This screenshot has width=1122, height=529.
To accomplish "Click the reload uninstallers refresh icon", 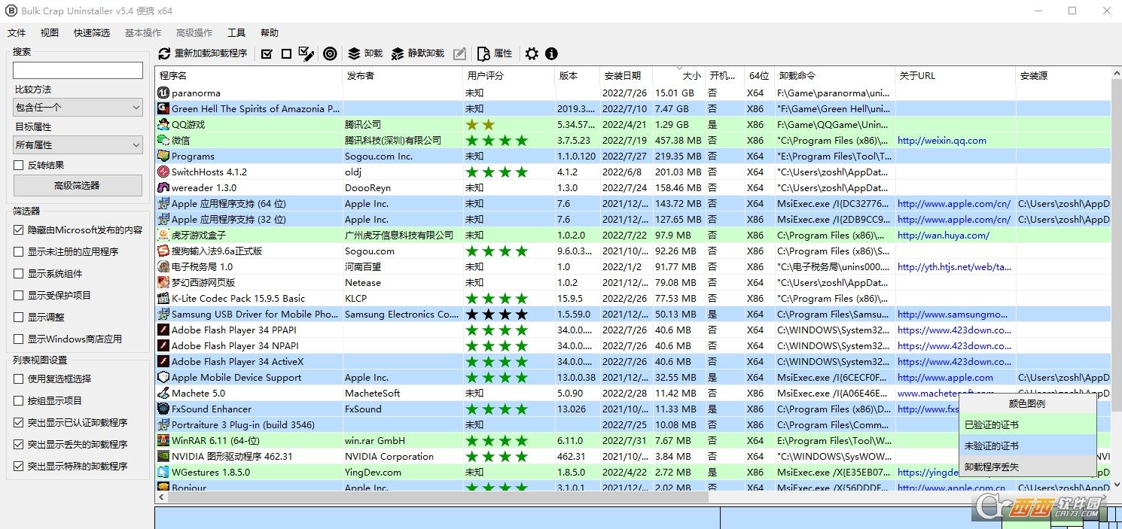I will tap(164, 53).
